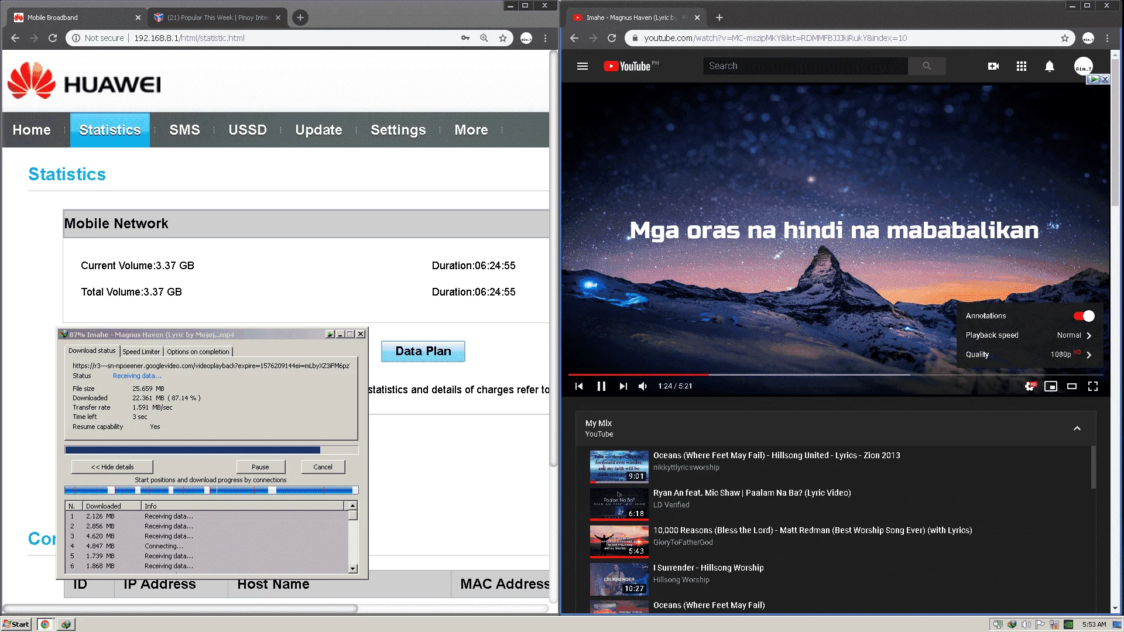
Task: Bookmark the Huawei statistics page star
Action: pos(503,38)
